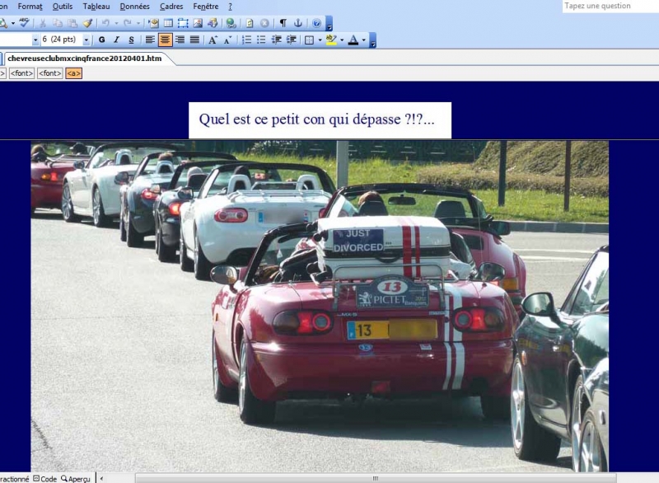Toggle show-all paragraph marks

[283, 23]
